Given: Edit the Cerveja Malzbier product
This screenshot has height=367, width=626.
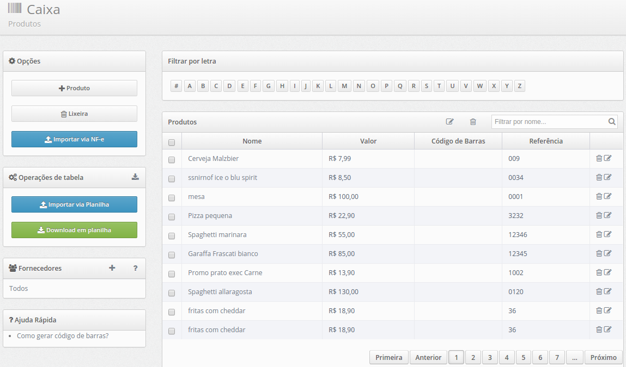Looking at the screenshot, I should pyautogui.click(x=607, y=158).
